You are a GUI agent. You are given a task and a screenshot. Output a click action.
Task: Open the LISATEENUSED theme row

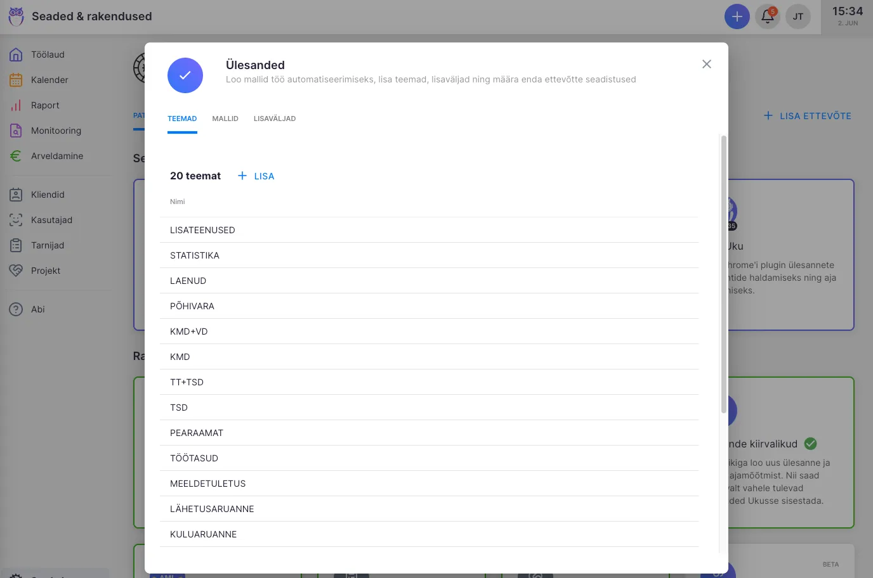tap(202, 230)
